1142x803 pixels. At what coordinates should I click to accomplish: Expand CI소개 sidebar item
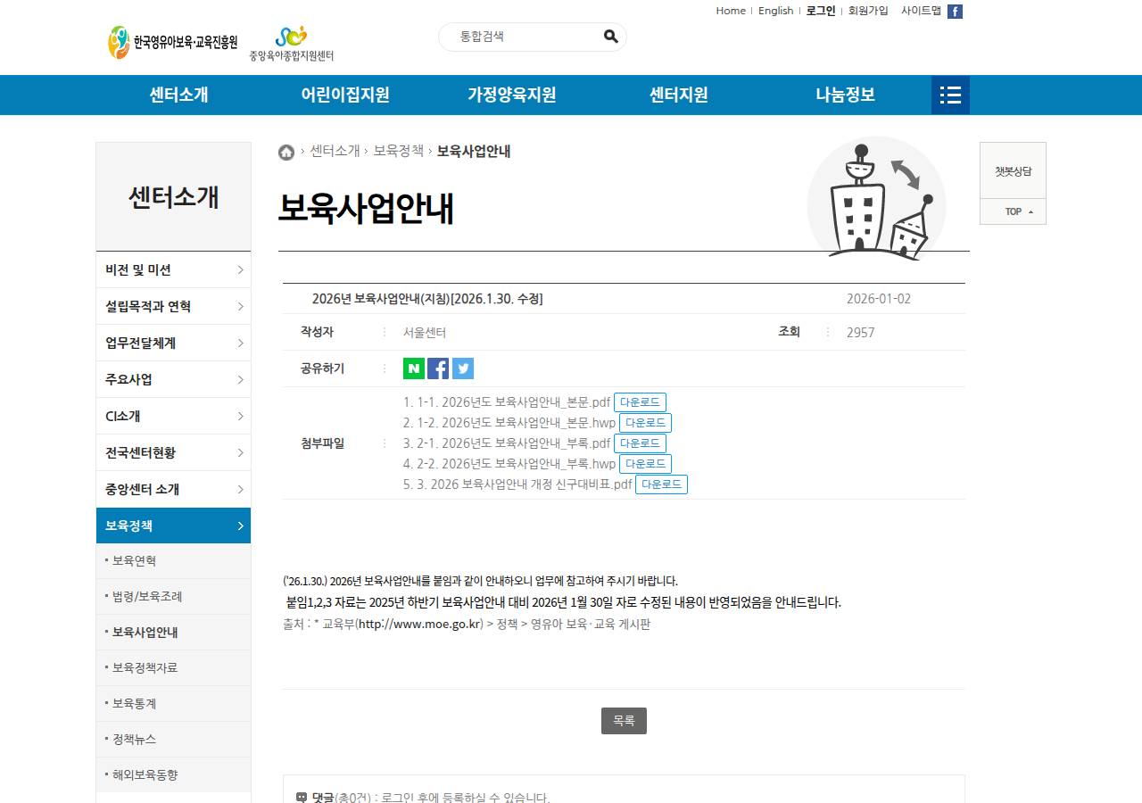tap(173, 416)
